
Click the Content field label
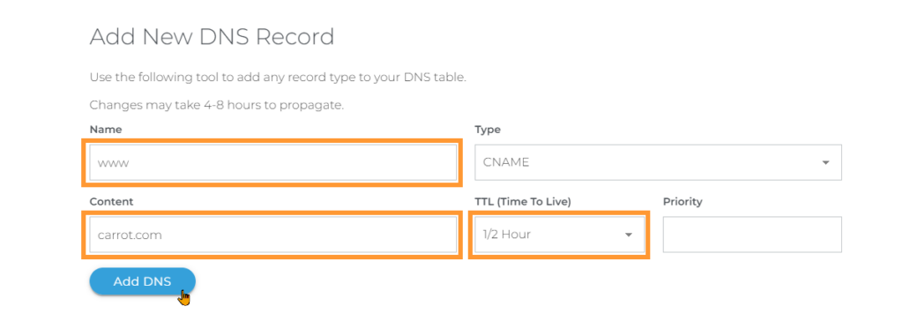coord(111,202)
